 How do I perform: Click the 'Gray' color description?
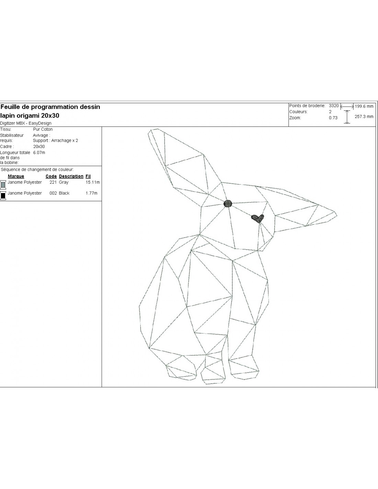tap(64, 182)
